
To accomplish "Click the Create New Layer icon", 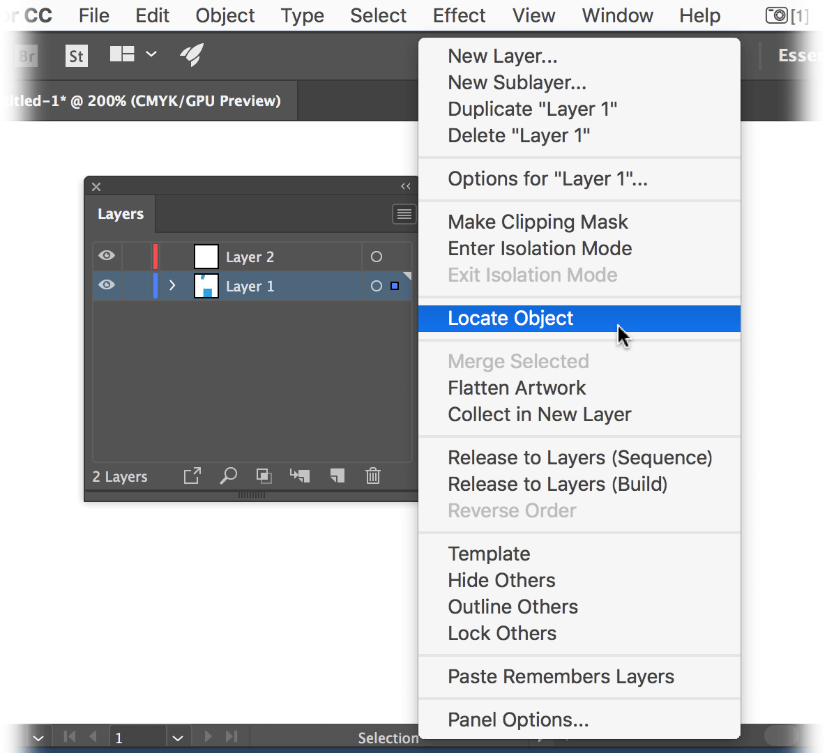I will [x=337, y=476].
